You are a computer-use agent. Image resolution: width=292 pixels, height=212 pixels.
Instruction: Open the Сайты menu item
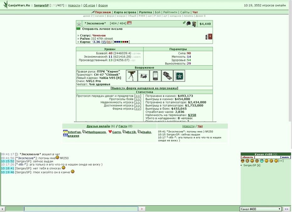(185, 12)
